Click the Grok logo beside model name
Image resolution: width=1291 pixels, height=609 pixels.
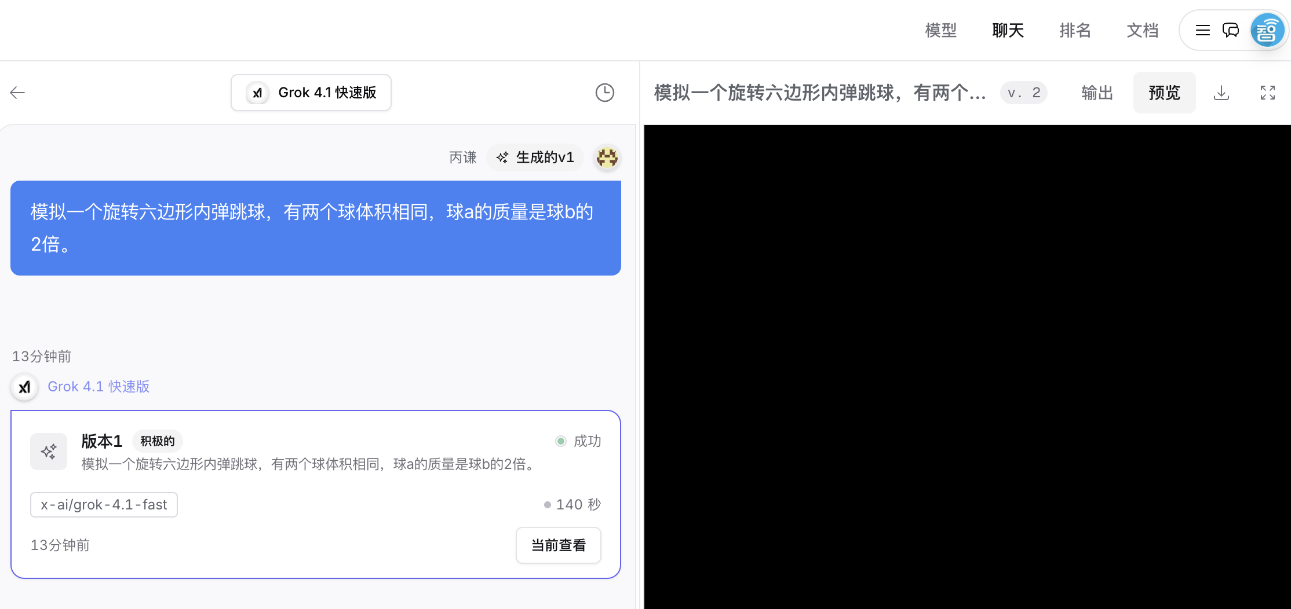coord(257,92)
